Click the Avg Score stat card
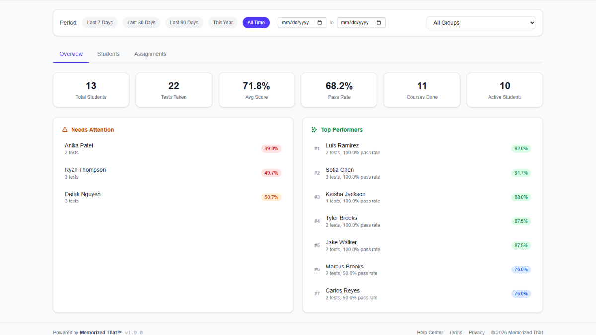This screenshot has width=596, height=335. point(256,90)
